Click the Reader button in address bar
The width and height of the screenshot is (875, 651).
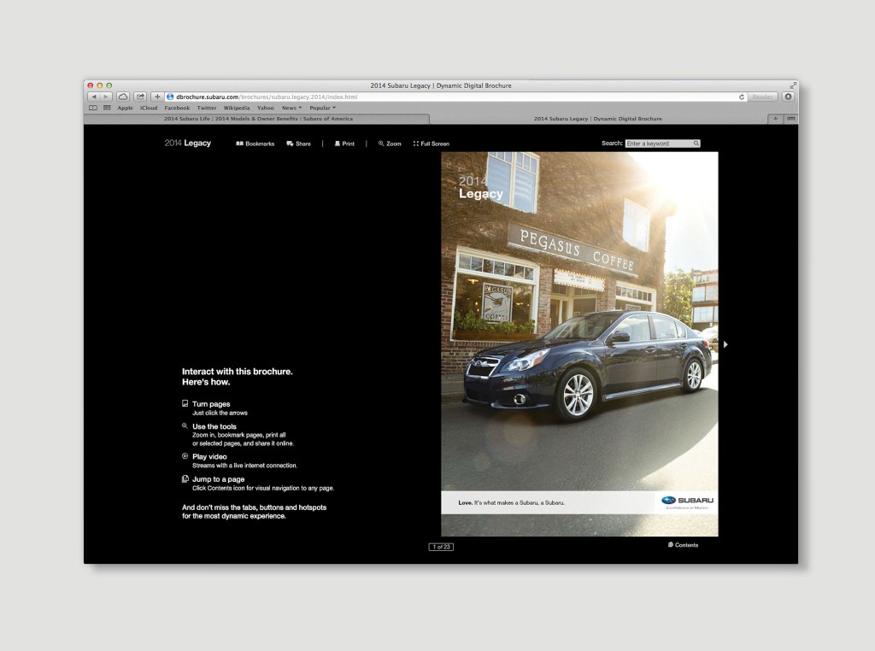pos(762,97)
